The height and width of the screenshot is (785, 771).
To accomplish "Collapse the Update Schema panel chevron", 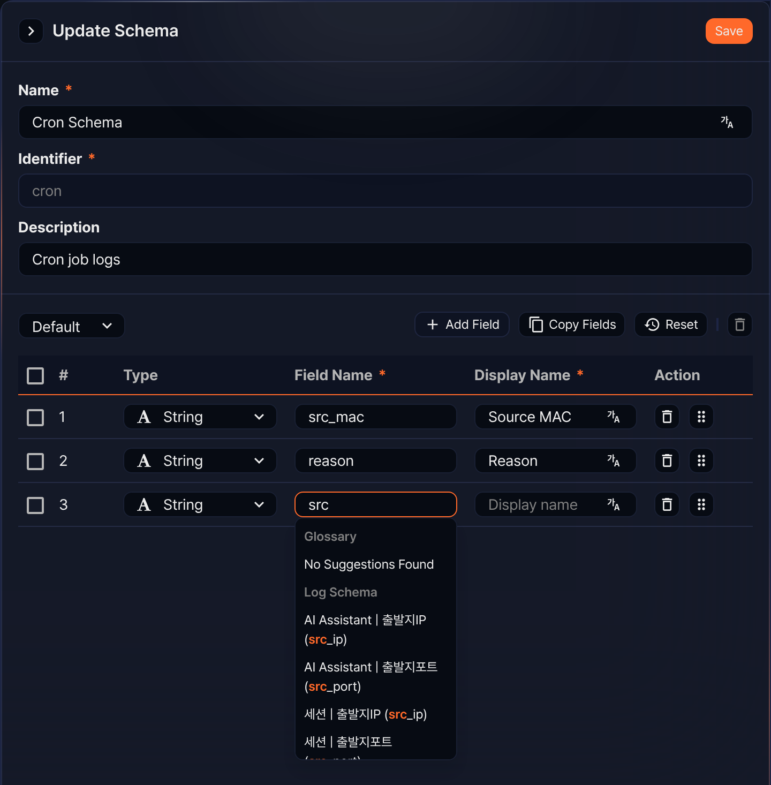I will tap(31, 31).
